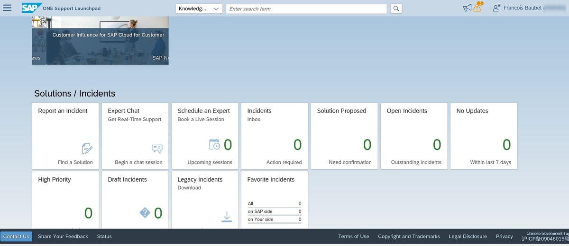Viewport: 569px width, 246px height.
Task: Click the SAP logo
Action: tap(32, 8)
